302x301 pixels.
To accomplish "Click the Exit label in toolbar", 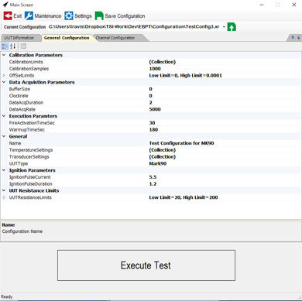I will [18, 16].
